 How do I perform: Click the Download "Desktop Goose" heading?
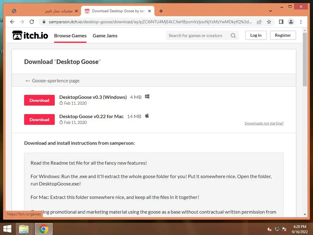[62, 62]
